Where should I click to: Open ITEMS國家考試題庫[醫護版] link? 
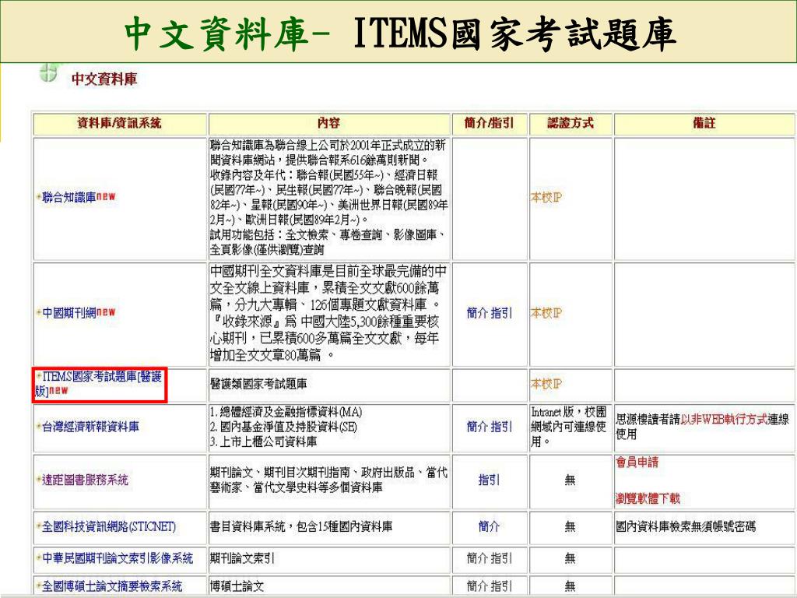[99, 383]
